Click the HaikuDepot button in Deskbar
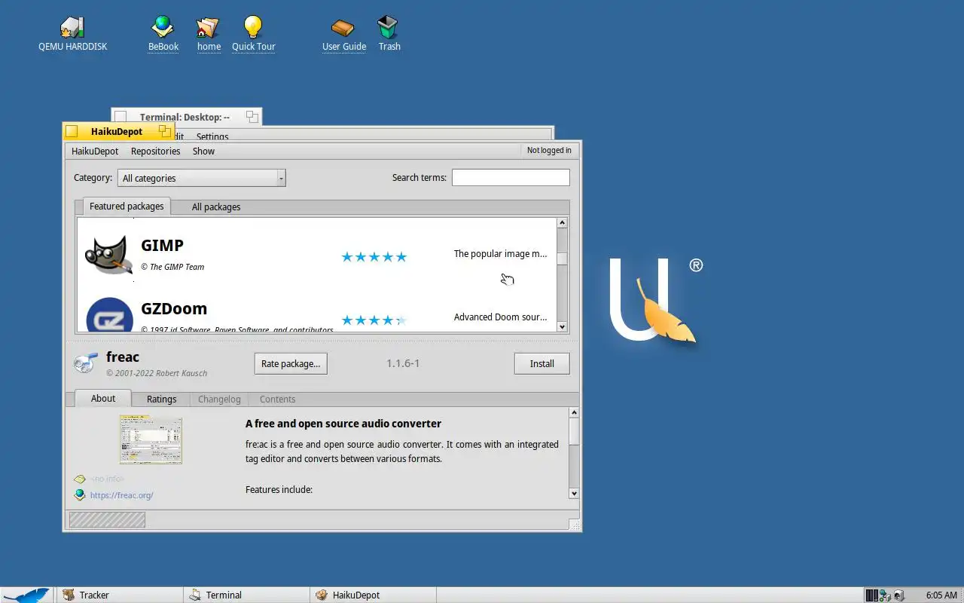The height and width of the screenshot is (603, 964). pos(373,595)
